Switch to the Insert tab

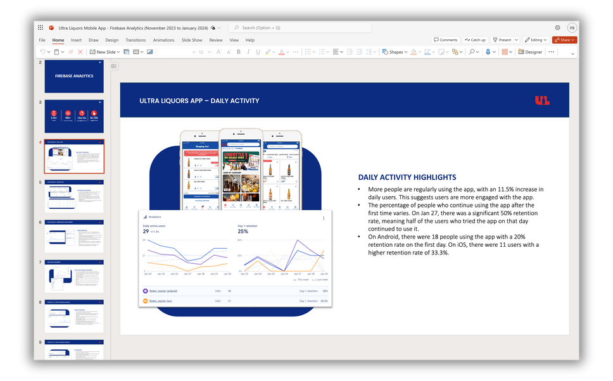[76, 40]
